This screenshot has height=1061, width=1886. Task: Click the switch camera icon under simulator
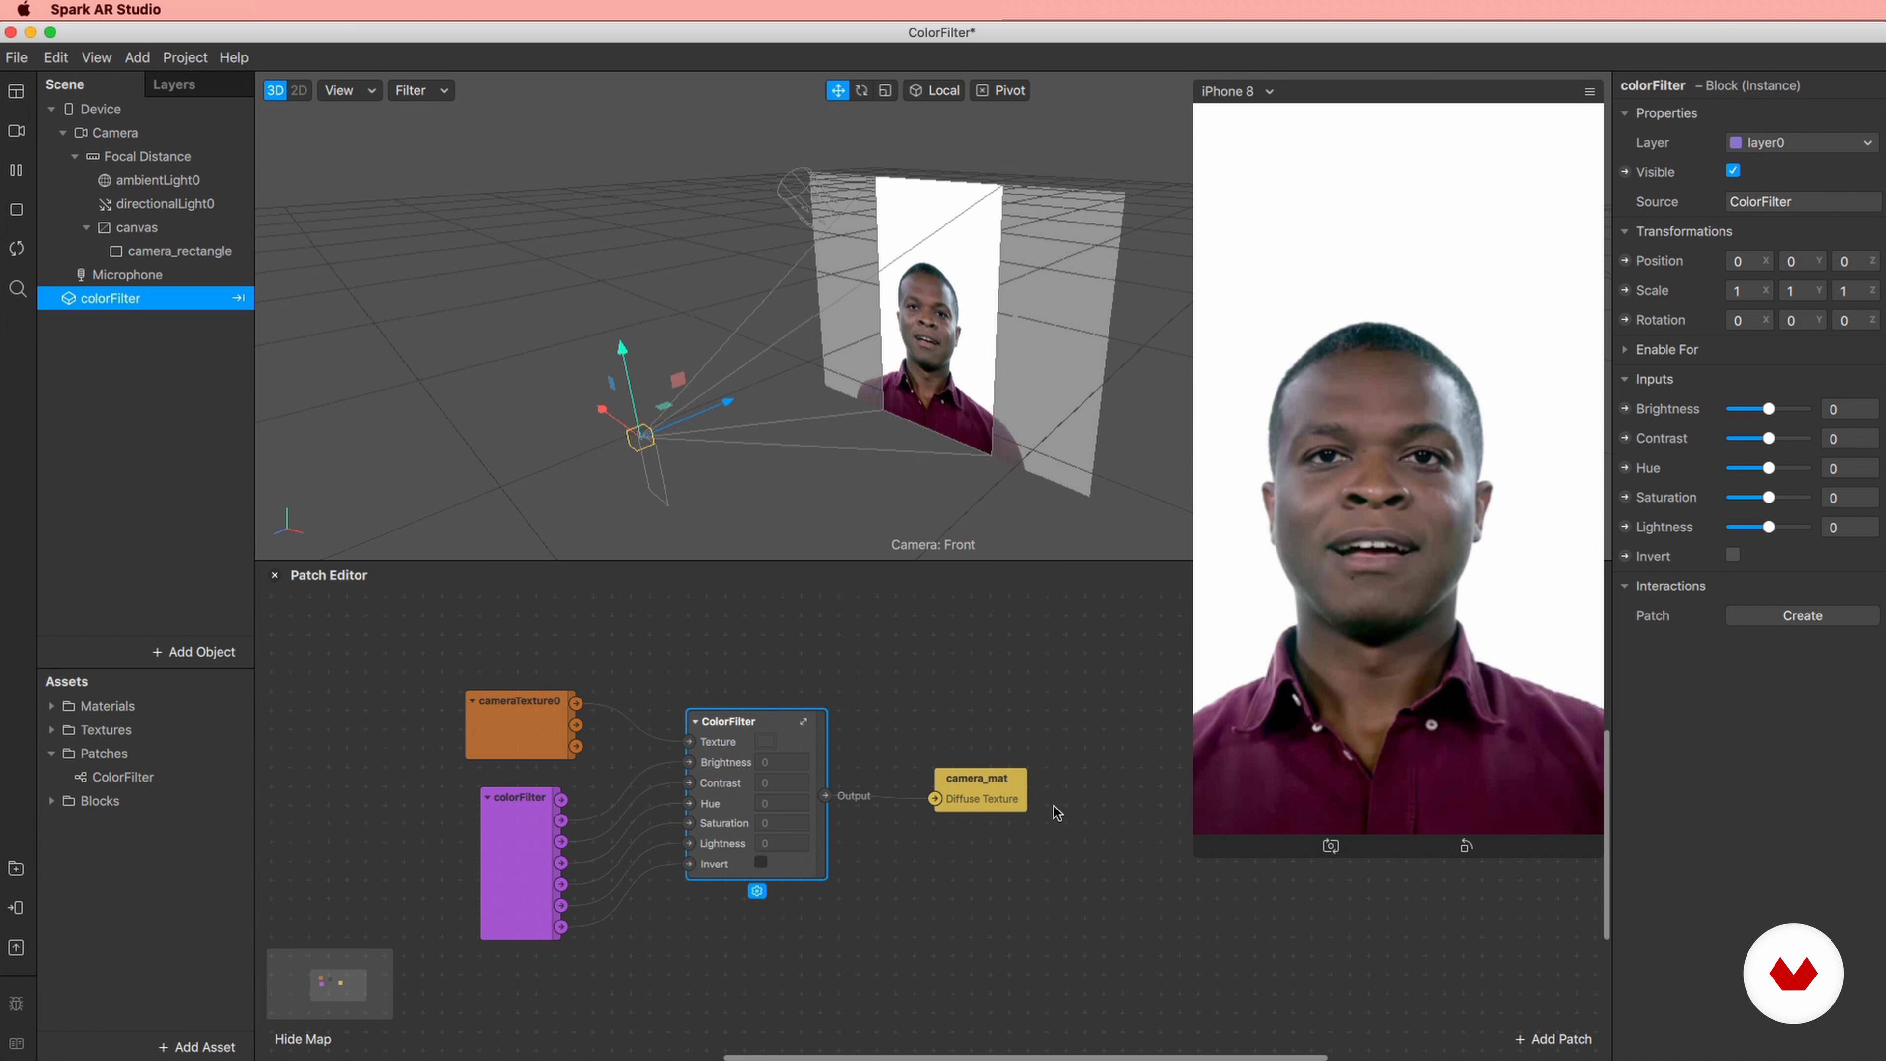tap(1331, 846)
